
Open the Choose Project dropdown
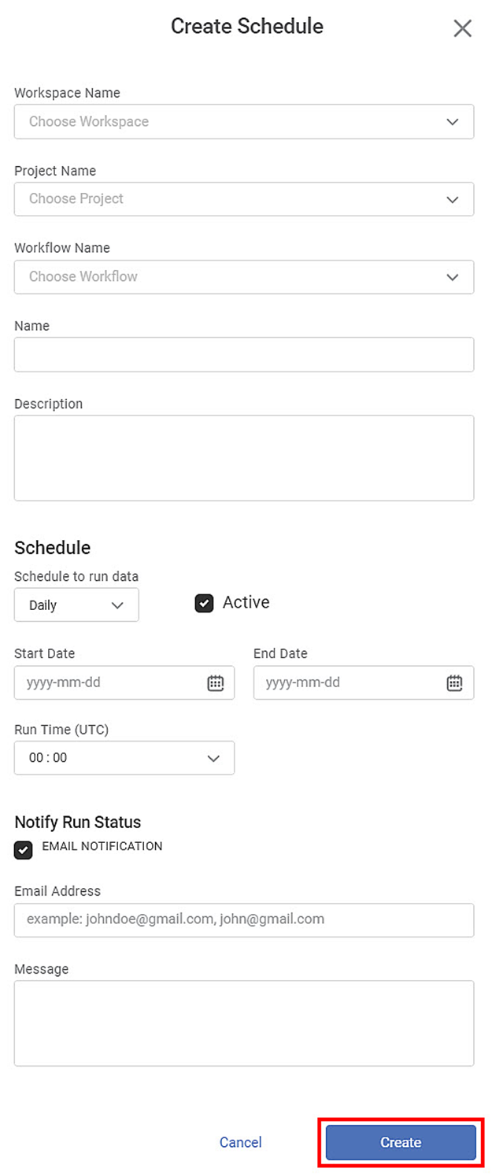point(244,199)
